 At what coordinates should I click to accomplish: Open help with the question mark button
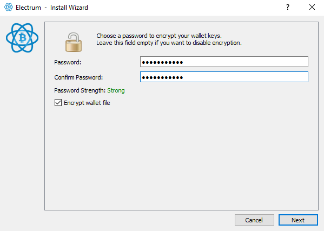[x=288, y=7]
